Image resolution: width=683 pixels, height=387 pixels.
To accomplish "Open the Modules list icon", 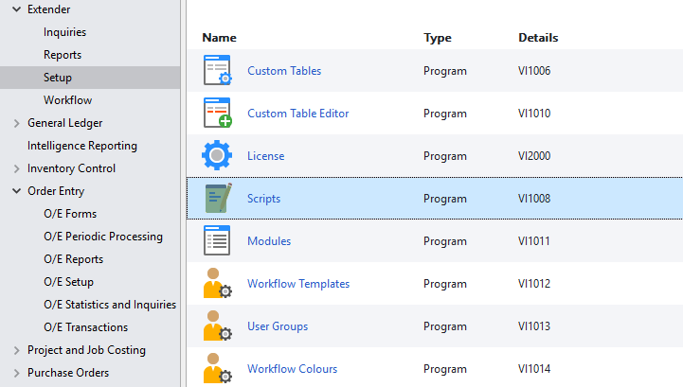I will (217, 240).
